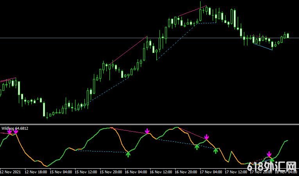Select the leftmost magenta down arrow in indicator
Viewport: 299px width, 176px height.
pyautogui.click(x=9, y=132)
